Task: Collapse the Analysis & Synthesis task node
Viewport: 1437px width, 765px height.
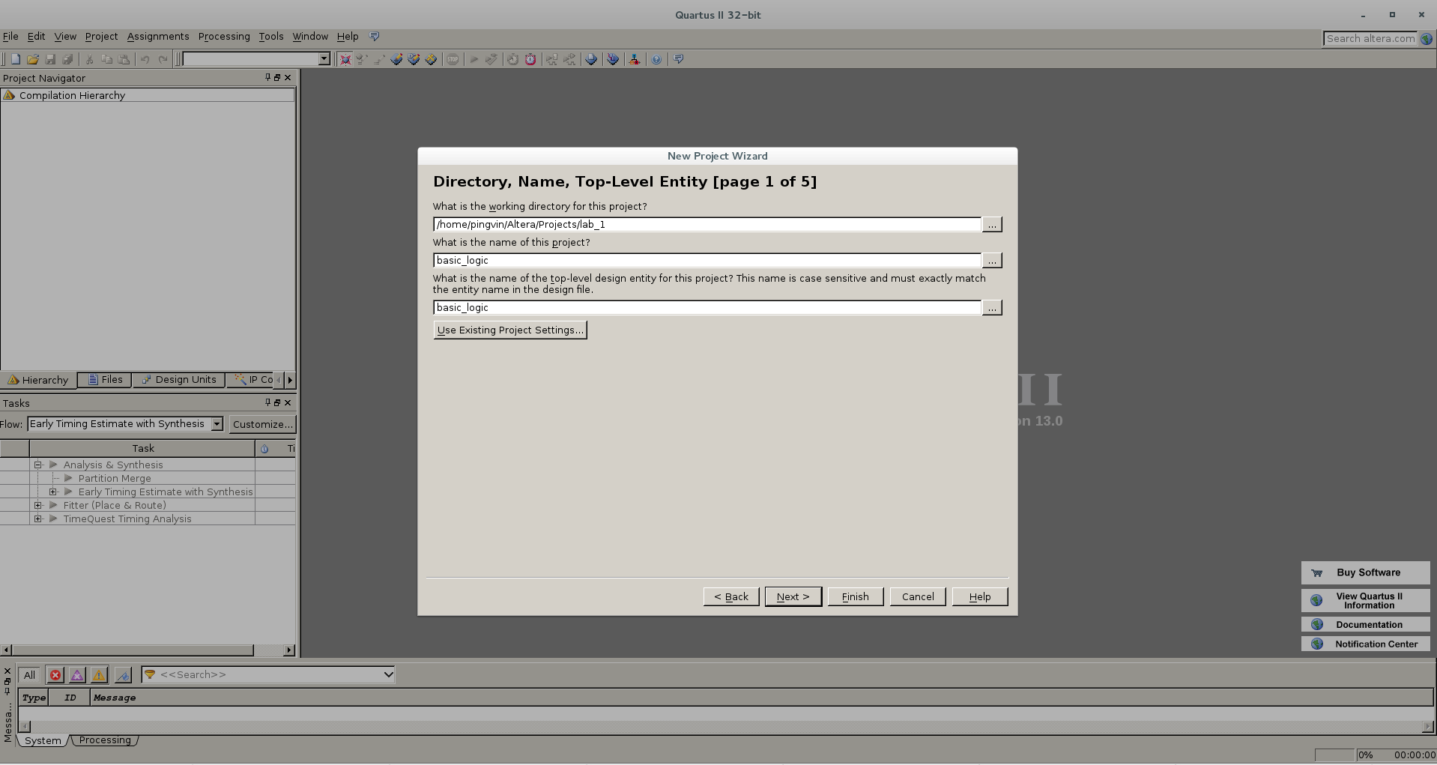Action: 37,465
